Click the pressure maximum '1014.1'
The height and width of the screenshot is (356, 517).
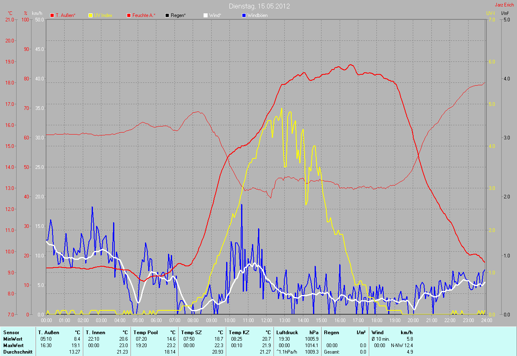point(311,345)
